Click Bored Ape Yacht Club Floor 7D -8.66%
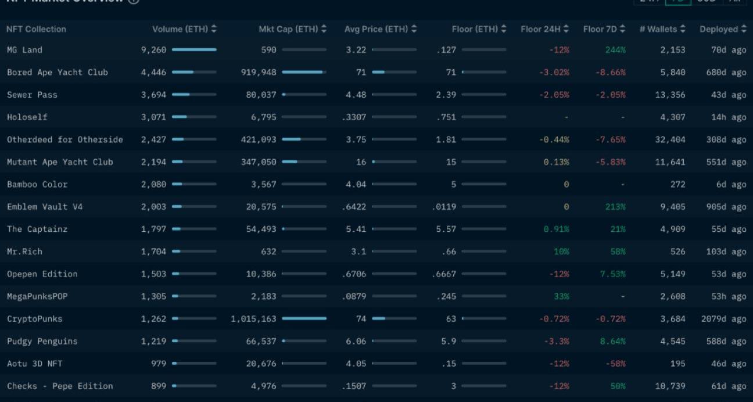Viewport: 753px width, 402px height. click(611, 73)
